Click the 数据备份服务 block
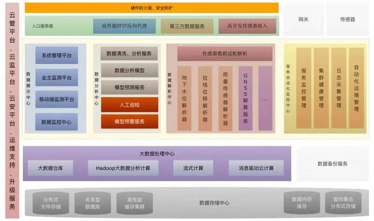This screenshot has height=221, width=374. (332, 164)
